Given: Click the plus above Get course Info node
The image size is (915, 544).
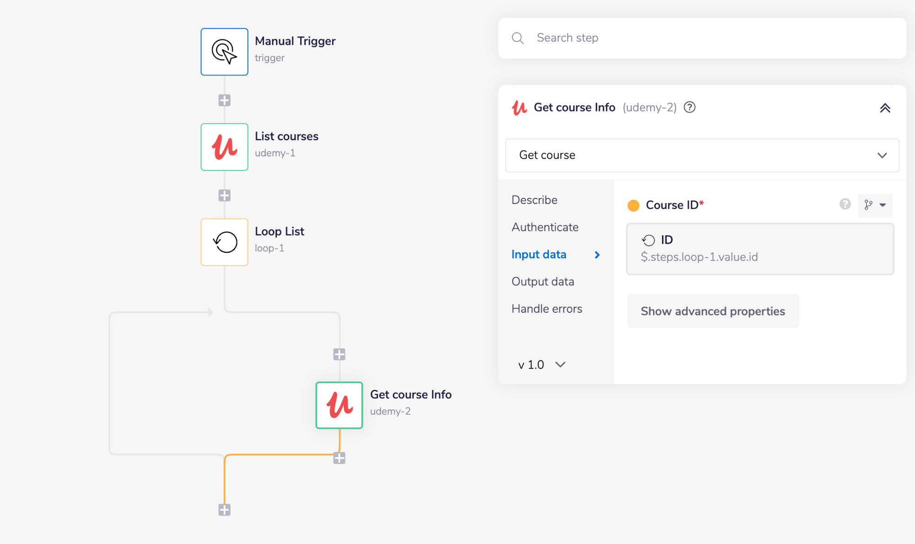Looking at the screenshot, I should [x=339, y=353].
